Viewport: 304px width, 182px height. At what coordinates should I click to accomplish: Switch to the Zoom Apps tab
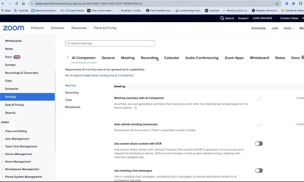point(234,58)
